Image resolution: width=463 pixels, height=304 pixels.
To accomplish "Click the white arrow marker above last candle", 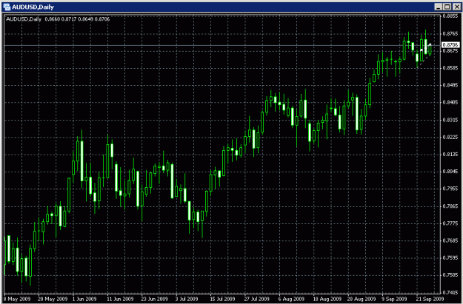I will (430, 44).
